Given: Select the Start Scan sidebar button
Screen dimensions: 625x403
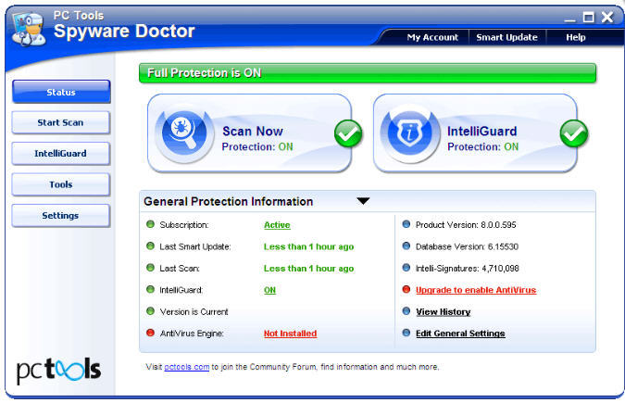Looking at the screenshot, I should coord(61,122).
